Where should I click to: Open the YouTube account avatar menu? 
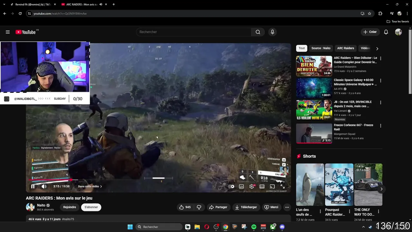(x=398, y=32)
